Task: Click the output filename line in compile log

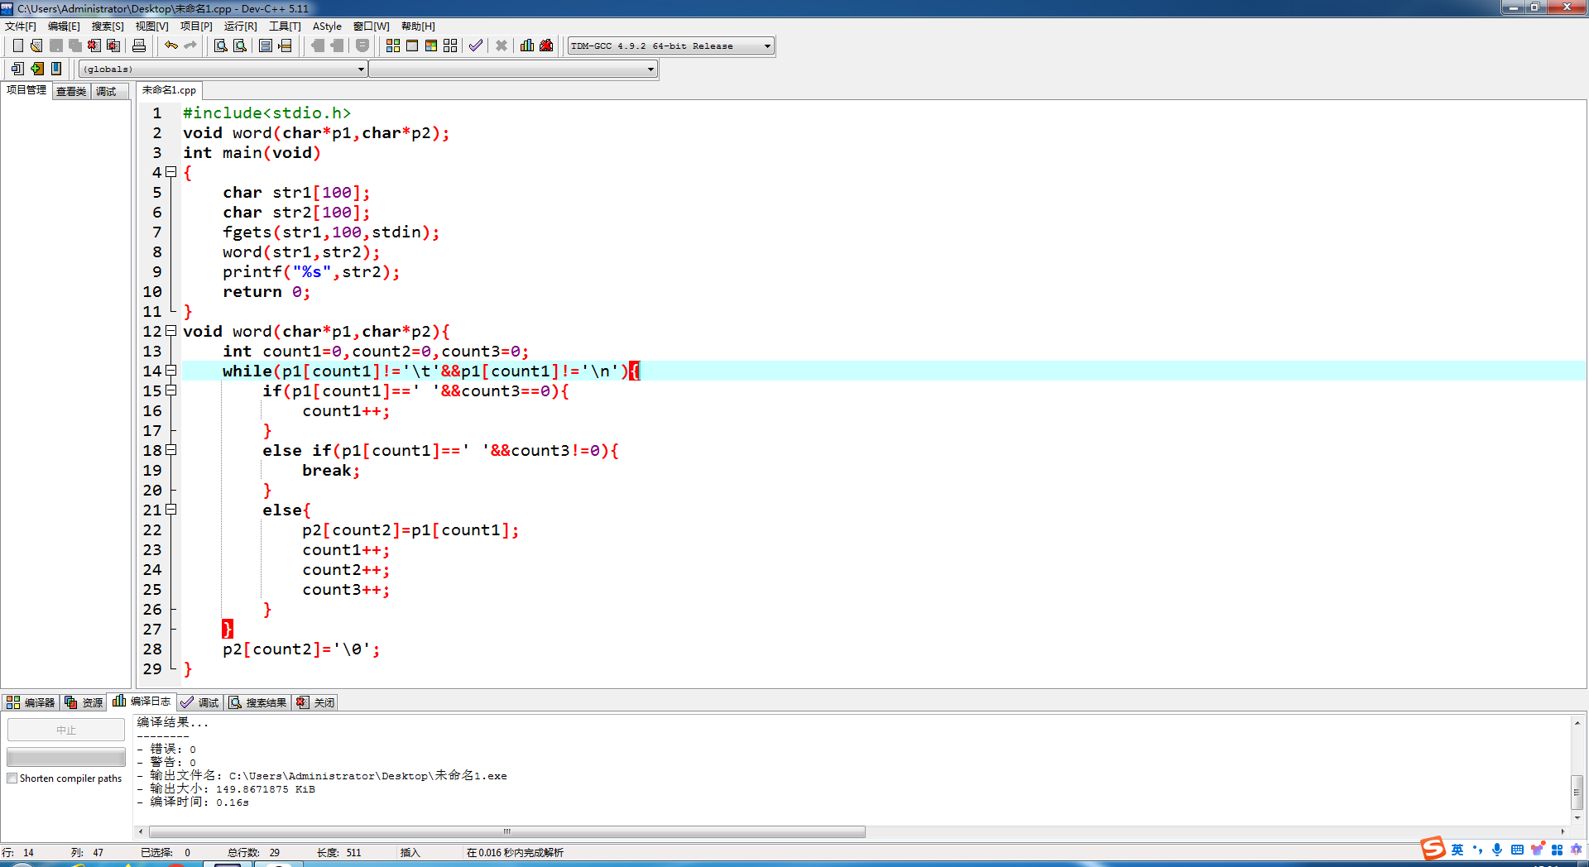Action: pos(321,776)
